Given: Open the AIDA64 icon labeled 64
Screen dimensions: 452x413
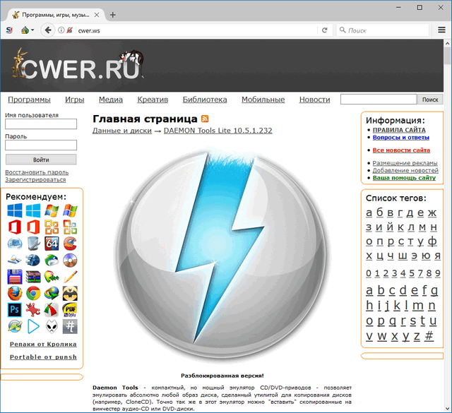Looking at the screenshot, I should pos(52,244).
